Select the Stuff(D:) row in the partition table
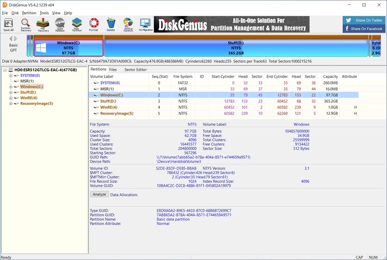The width and height of the screenshot is (387, 260). (223, 101)
